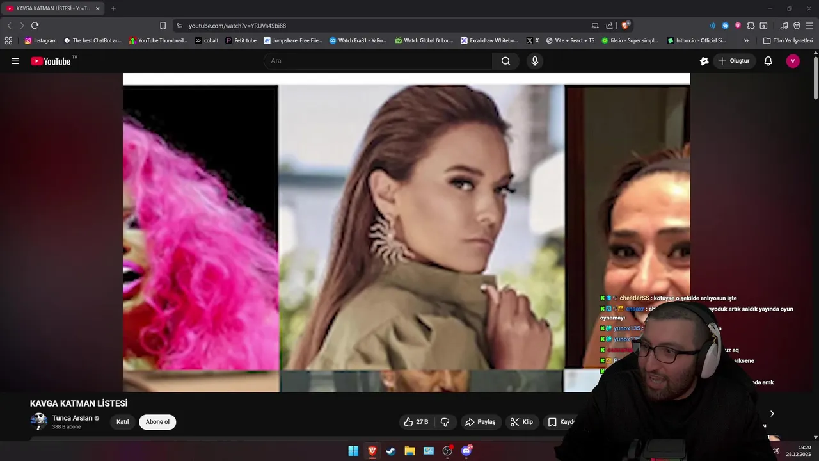
Task: Open hitbox.io bookmark
Action: pyautogui.click(x=696, y=40)
